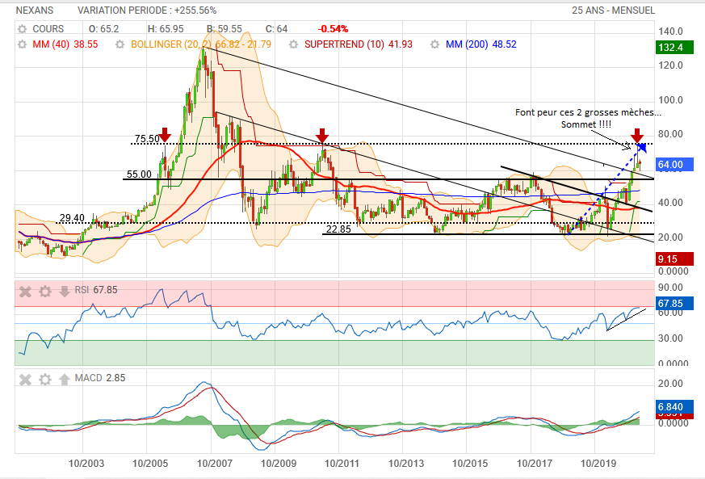Image resolution: width=705 pixels, height=479 pixels.
Task: Click the 55.00 level label
Action: click(139, 174)
